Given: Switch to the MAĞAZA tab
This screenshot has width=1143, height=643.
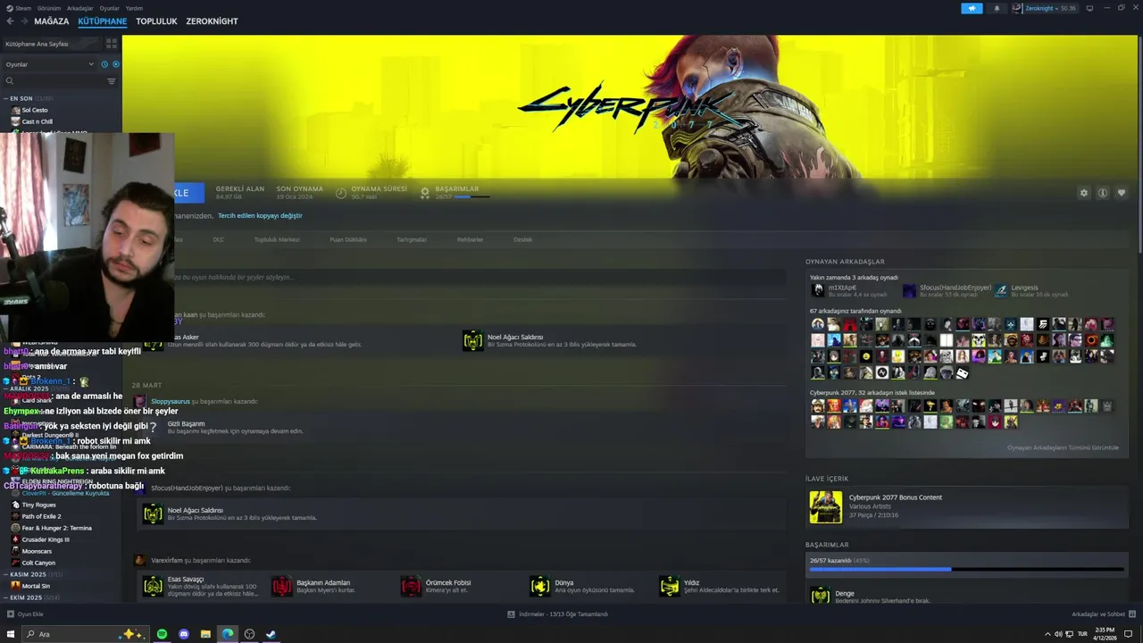Looking at the screenshot, I should (x=51, y=21).
